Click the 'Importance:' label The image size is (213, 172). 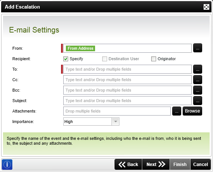click(23, 122)
